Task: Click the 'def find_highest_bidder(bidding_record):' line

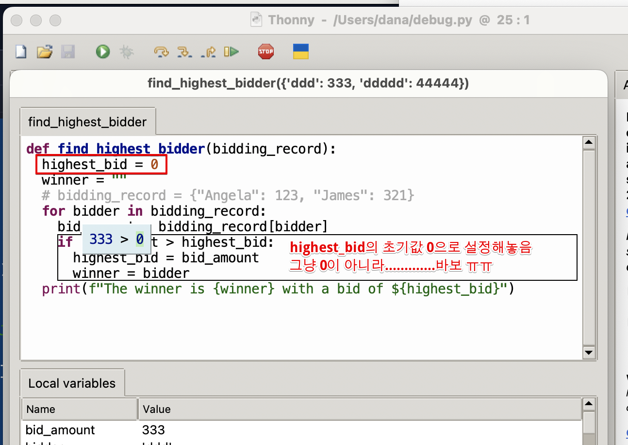Action: [181, 149]
